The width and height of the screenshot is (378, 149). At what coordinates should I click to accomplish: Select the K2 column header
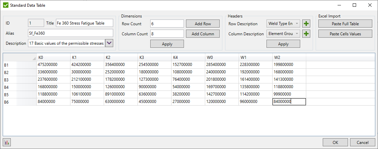(x=120, y=58)
